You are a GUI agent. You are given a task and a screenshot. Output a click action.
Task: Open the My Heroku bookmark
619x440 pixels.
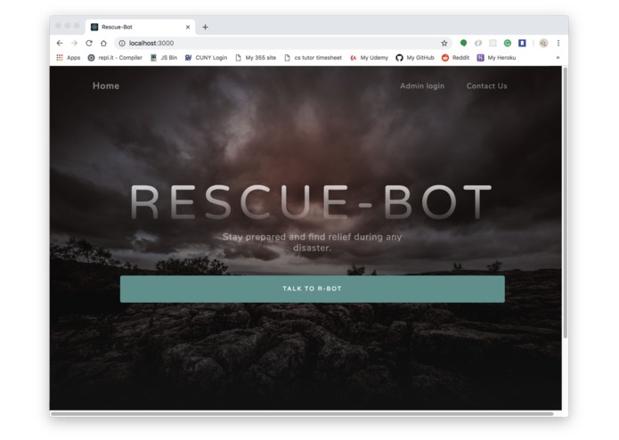(496, 58)
